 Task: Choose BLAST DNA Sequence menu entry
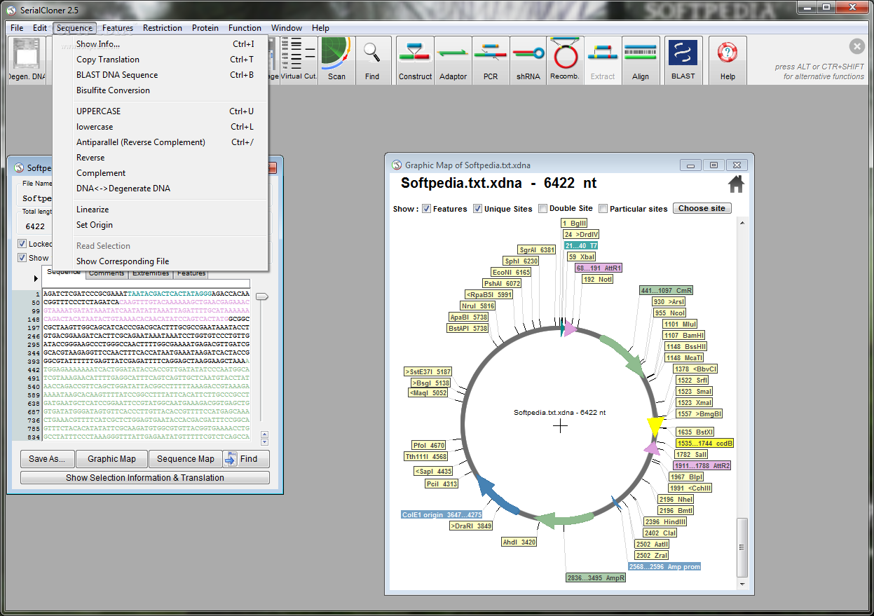pos(161,75)
